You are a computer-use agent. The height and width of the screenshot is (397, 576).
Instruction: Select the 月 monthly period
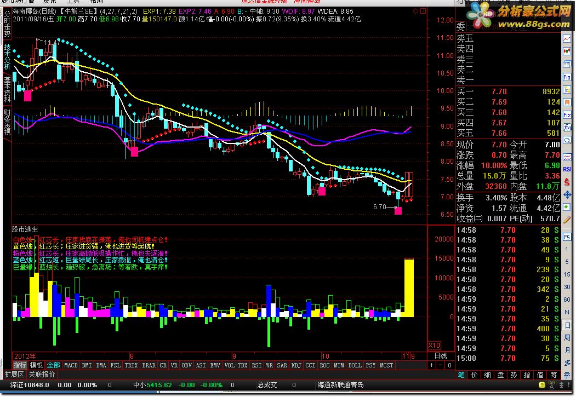pos(567,350)
